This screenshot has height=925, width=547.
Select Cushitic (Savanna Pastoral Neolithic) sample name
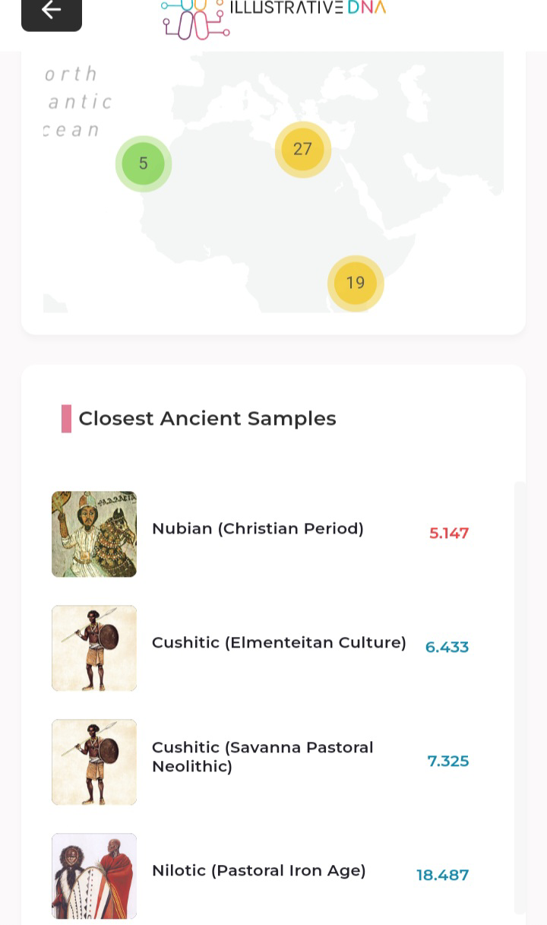pyautogui.click(x=263, y=756)
